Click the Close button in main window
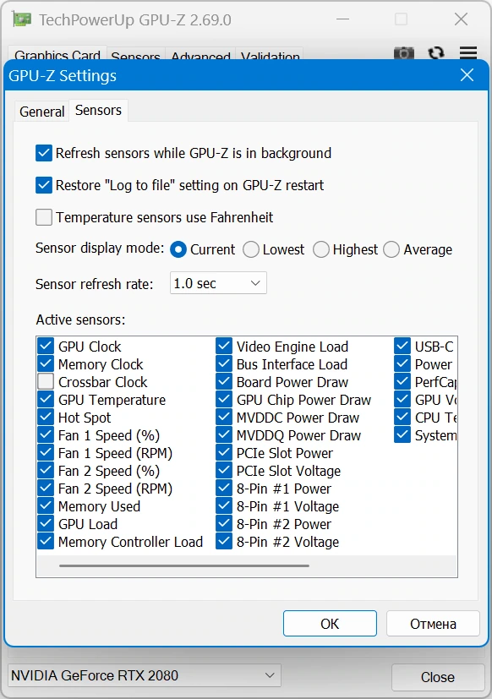492x699 pixels. click(x=438, y=677)
